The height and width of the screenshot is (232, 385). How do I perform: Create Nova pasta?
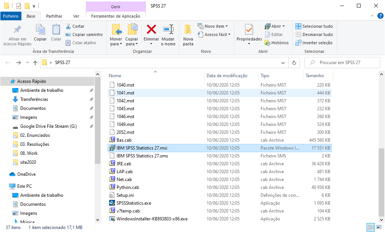(188, 35)
